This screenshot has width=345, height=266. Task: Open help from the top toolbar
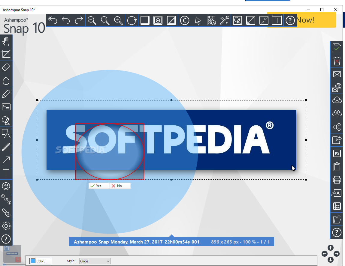[x=290, y=21]
